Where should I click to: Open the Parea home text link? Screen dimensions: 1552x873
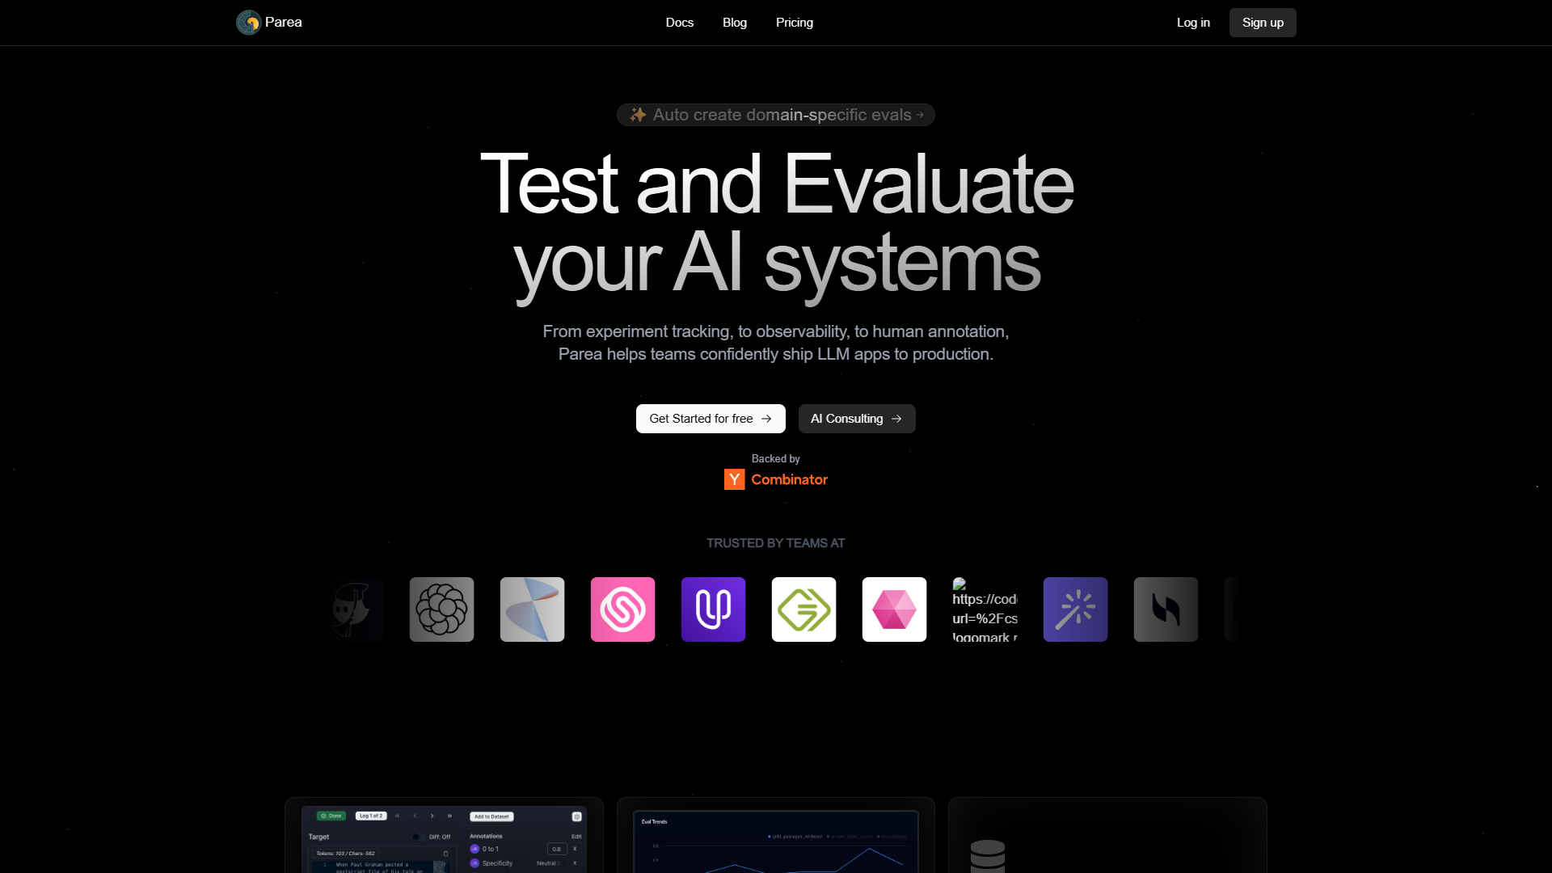coord(284,23)
